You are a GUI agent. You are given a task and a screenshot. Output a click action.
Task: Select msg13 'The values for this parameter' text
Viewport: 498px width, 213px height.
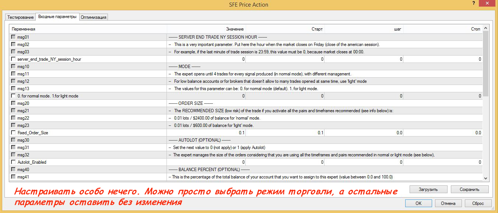[x=243, y=89]
